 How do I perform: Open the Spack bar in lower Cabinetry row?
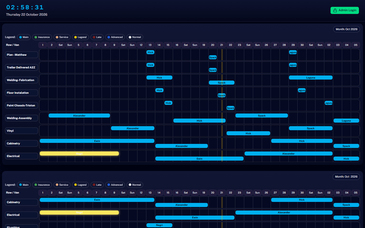click(346, 205)
